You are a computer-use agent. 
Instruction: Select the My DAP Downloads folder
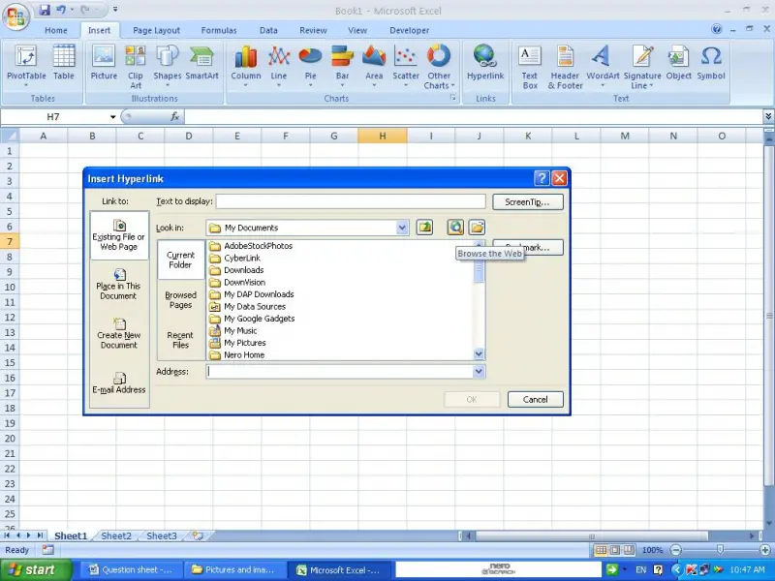[x=252, y=294]
